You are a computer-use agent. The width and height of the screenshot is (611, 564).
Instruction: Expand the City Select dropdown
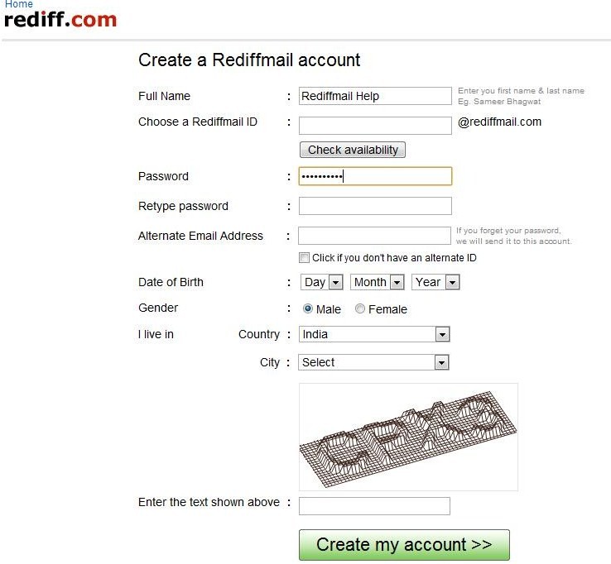coord(373,362)
